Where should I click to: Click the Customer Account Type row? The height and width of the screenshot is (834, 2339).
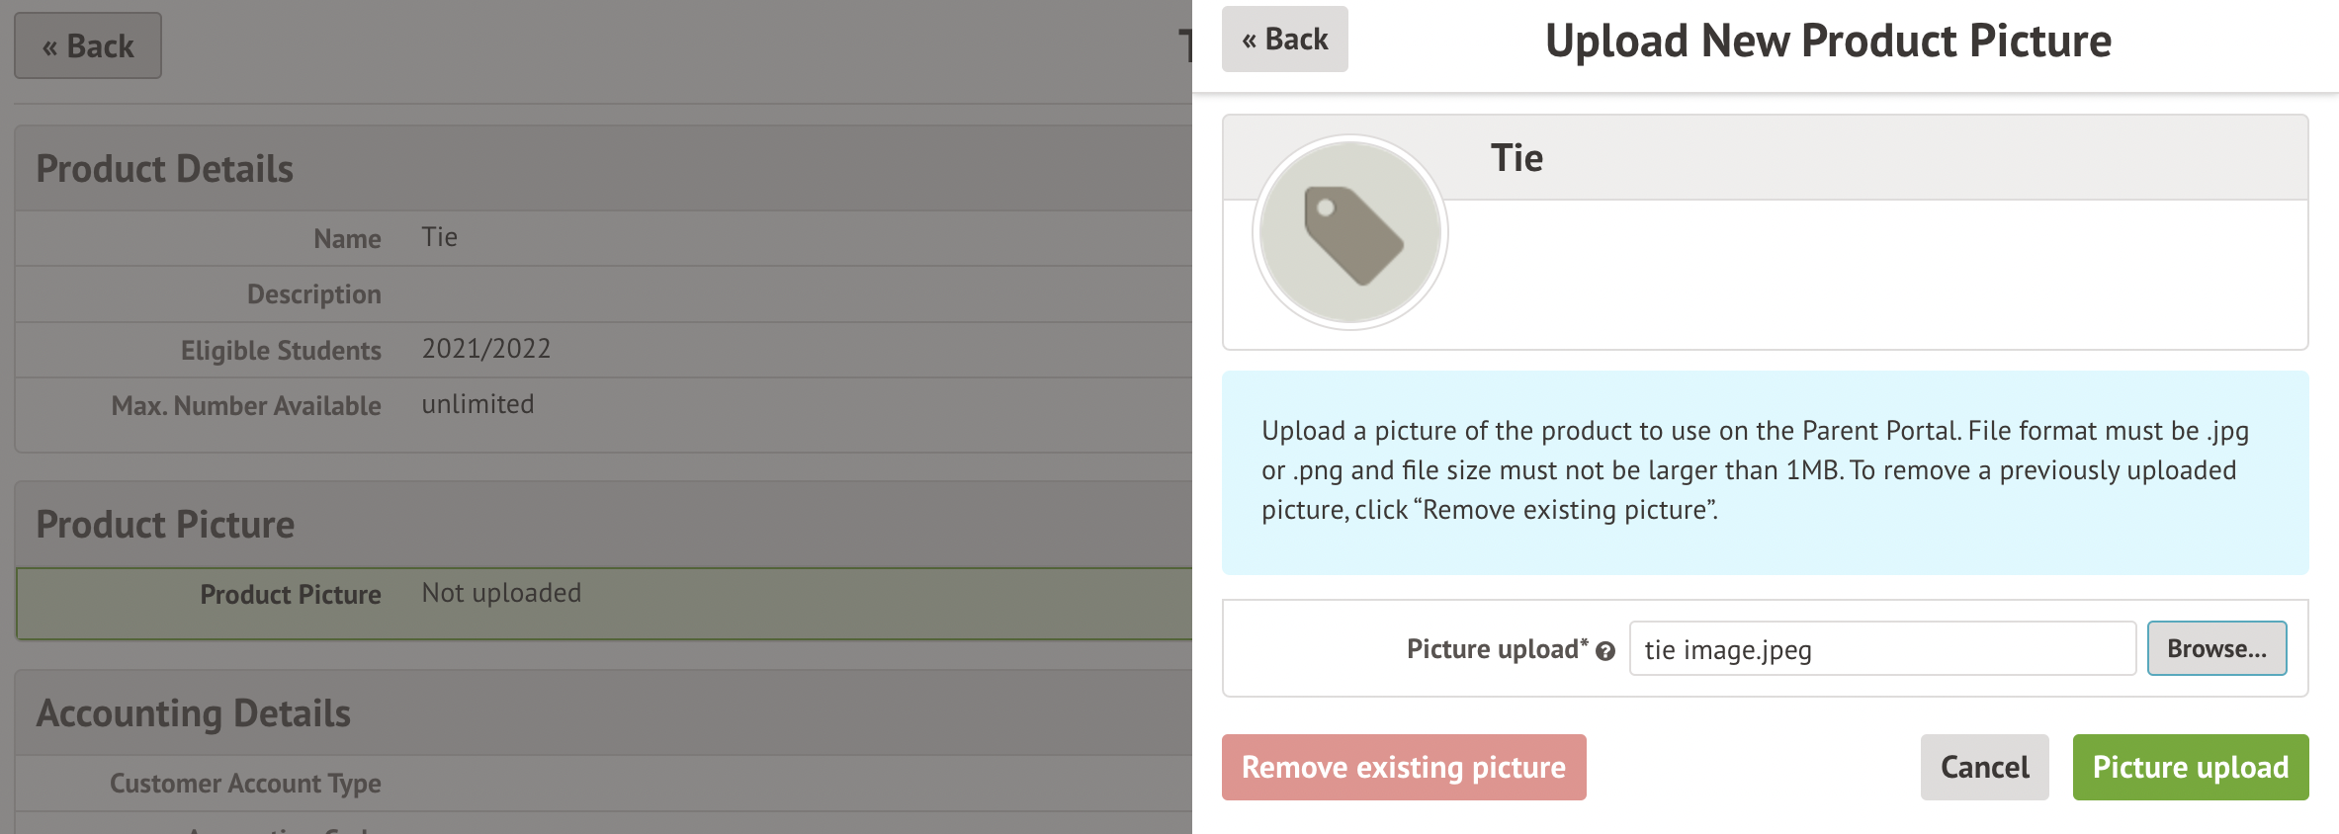(x=603, y=784)
